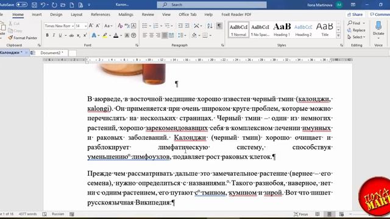Open the Review tab
The image size is (390, 219).
coord(148,15)
